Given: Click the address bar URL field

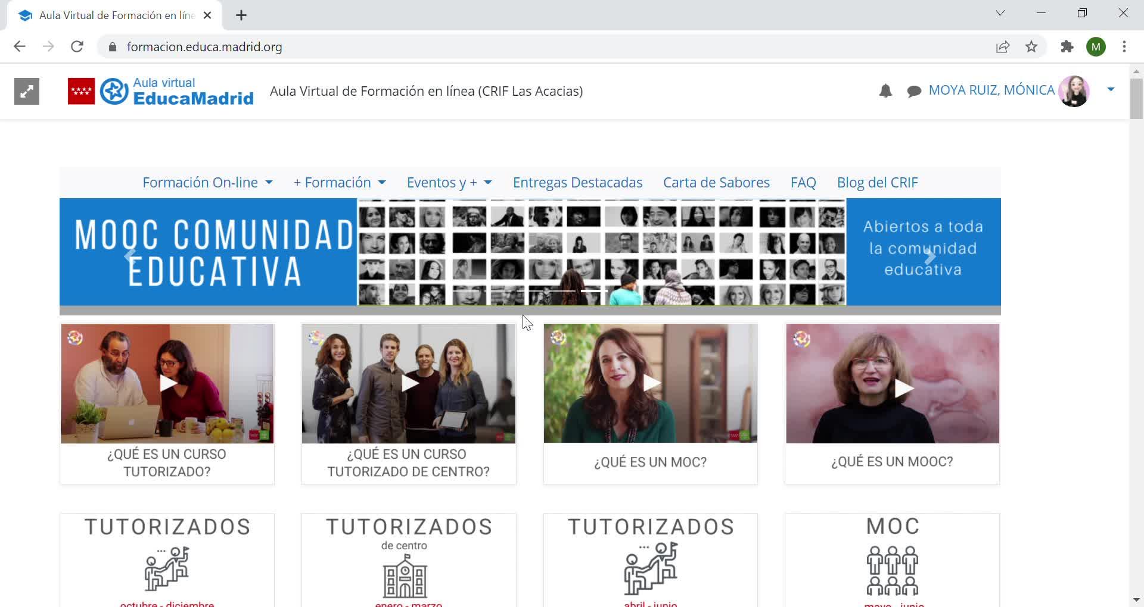Looking at the screenshot, I should pos(548,46).
